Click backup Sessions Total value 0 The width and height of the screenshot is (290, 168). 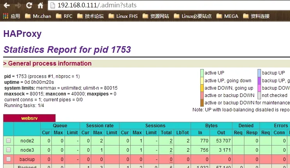[171, 159]
